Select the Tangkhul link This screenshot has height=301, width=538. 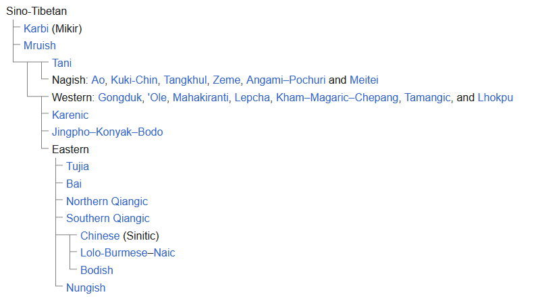(x=185, y=80)
